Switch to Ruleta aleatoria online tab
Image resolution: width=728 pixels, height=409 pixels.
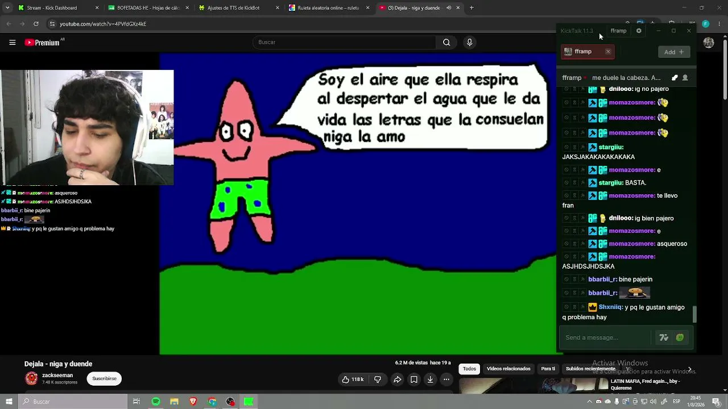[x=328, y=8]
